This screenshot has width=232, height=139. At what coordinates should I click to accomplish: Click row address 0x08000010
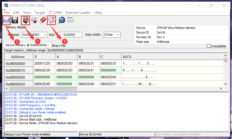(x=19, y=70)
